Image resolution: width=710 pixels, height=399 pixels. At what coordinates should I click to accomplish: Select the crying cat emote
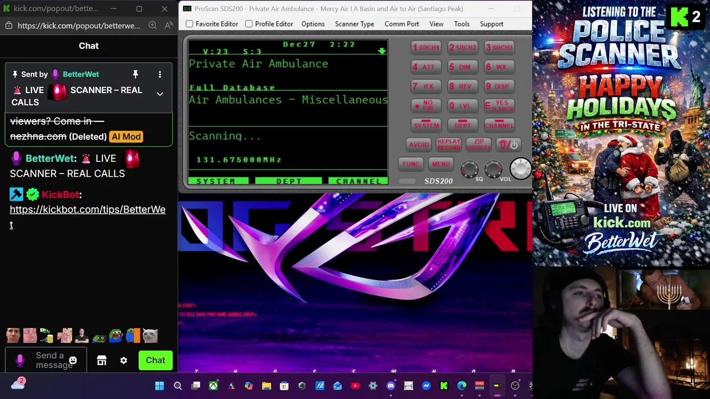[x=150, y=335]
